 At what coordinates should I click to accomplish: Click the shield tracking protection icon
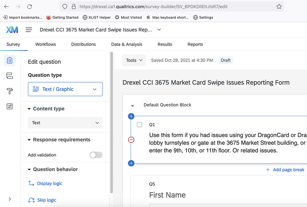click(65, 7)
